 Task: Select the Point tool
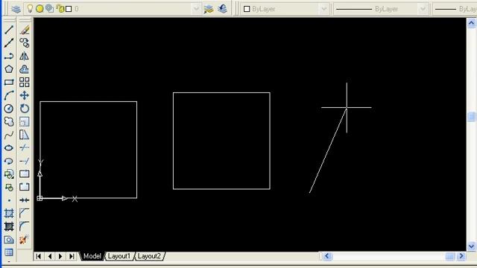pyautogui.click(x=9, y=200)
